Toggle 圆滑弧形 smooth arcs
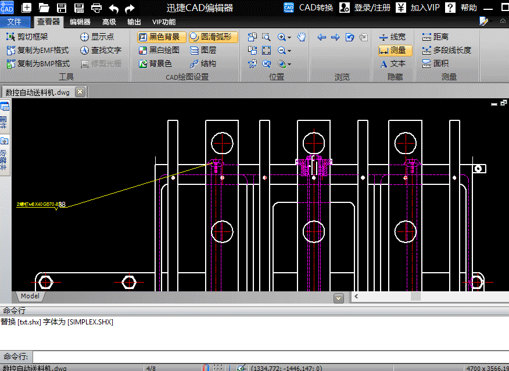The height and width of the screenshot is (371, 509). [x=213, y=37]
